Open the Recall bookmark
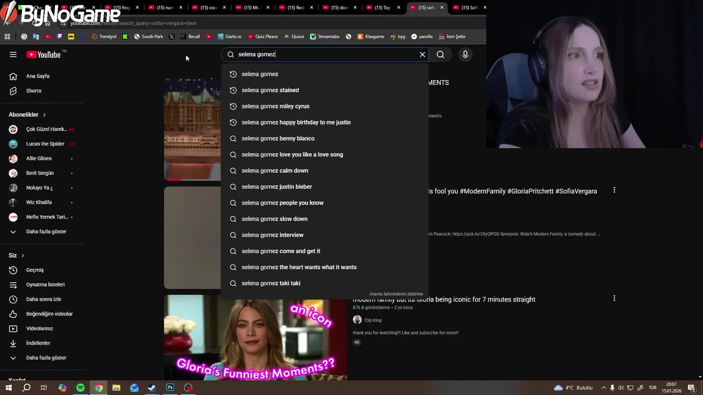 click(190, 37)
